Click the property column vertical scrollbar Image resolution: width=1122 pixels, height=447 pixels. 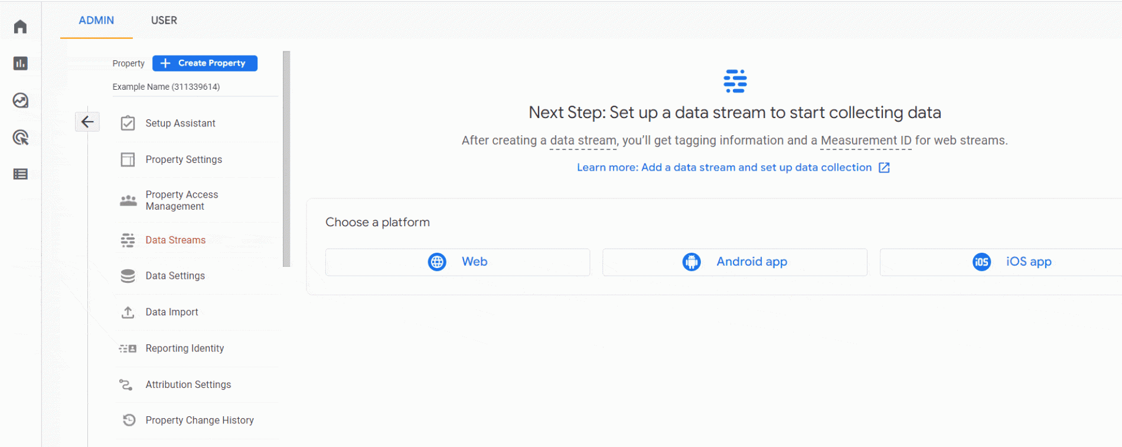coord(286,159)
